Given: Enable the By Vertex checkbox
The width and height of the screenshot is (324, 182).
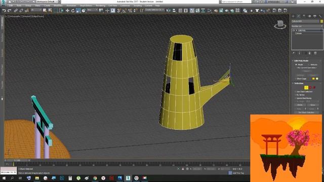Looking at the screenshot, I should tap(296, 95).
